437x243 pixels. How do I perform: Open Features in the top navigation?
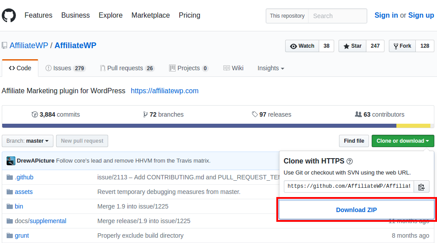coord(38,15)
